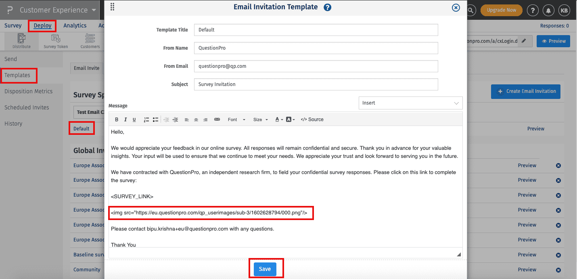Open Disposition Metrics in the sidebar
The image size is (577, 279).
point(29,91)
